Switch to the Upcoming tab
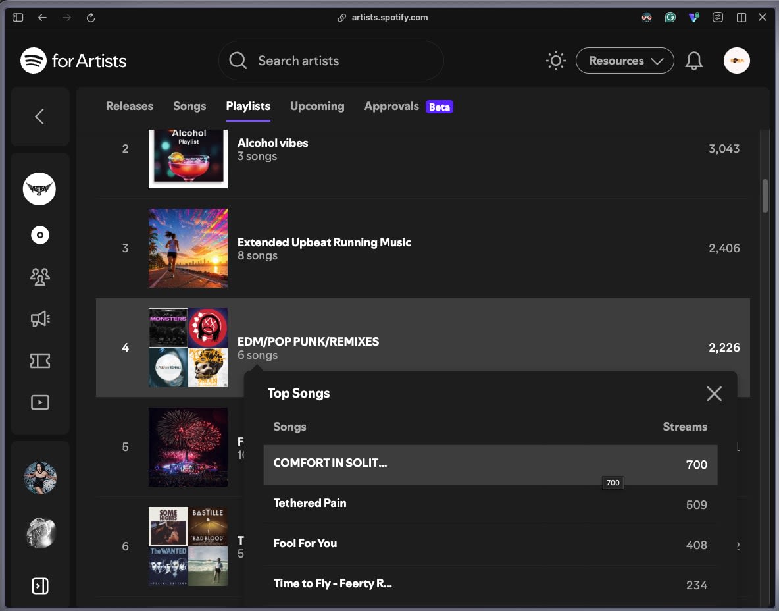The height and width of the screenshot is (611, 779). [x=317, y=106]
